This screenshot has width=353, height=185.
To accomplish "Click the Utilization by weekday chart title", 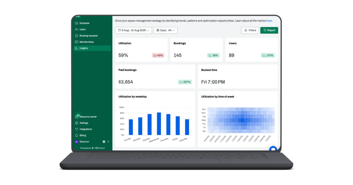I will click(x=133, y=97).
